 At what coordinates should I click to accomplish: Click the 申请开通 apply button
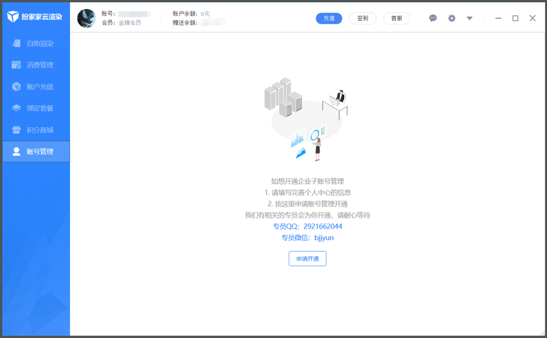tap(308, 258)
